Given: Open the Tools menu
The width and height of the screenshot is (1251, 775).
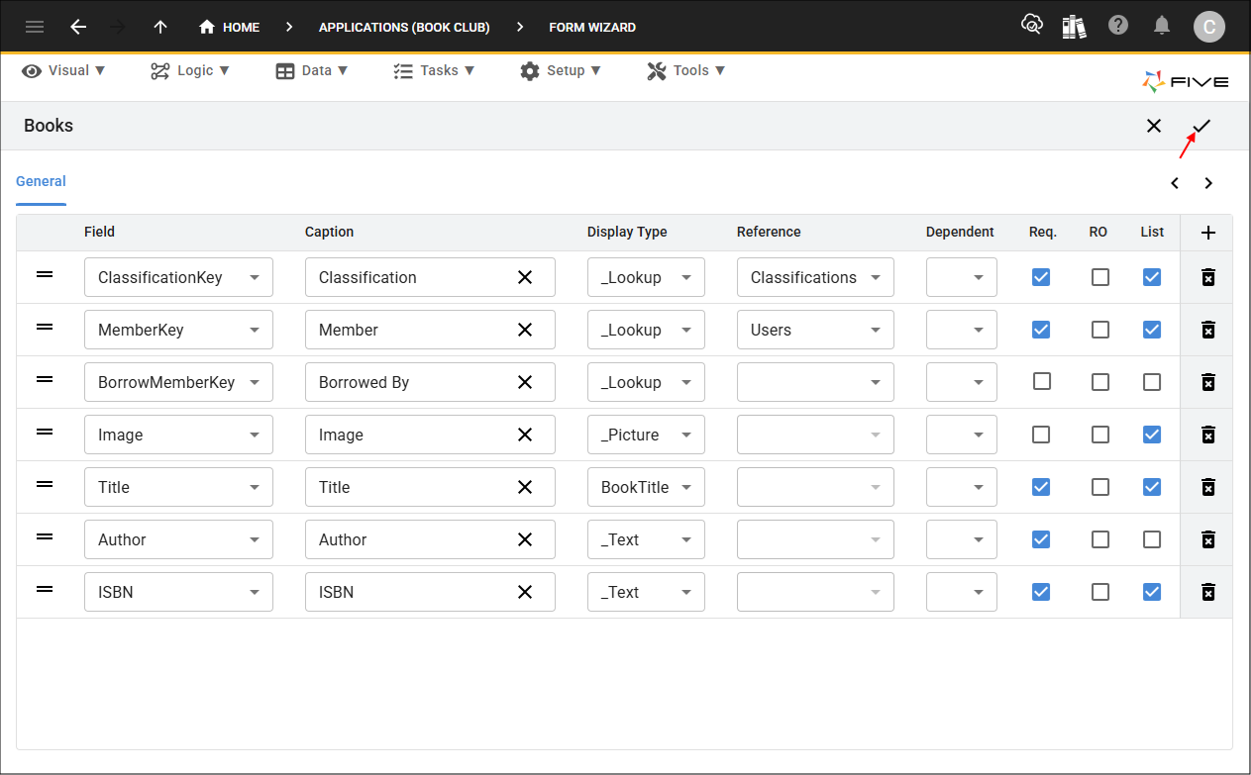Looking at the screenshot, I should (x=686, y=70).
